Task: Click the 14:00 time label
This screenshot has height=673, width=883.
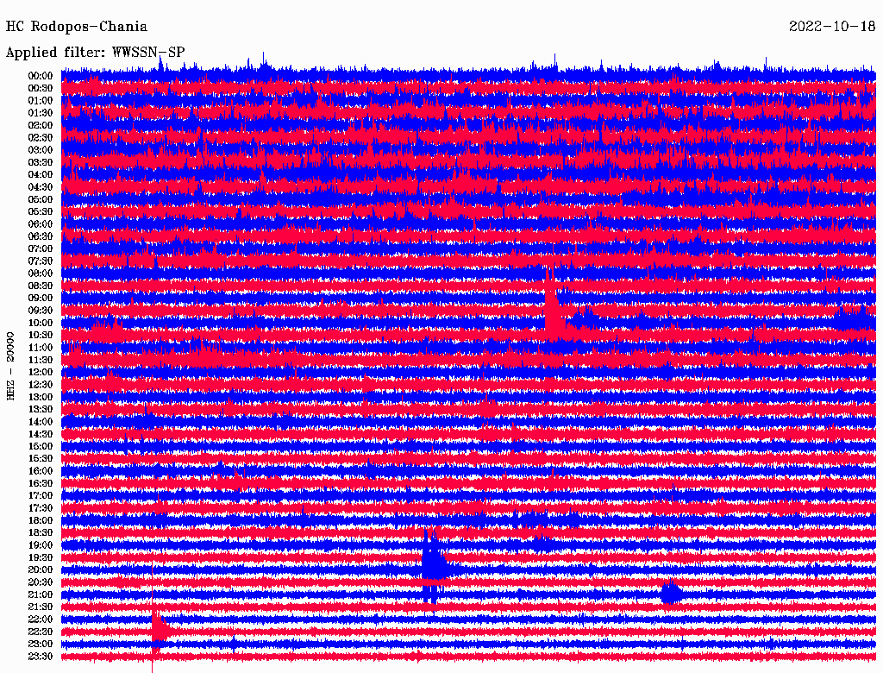Action: pos(41,422)
